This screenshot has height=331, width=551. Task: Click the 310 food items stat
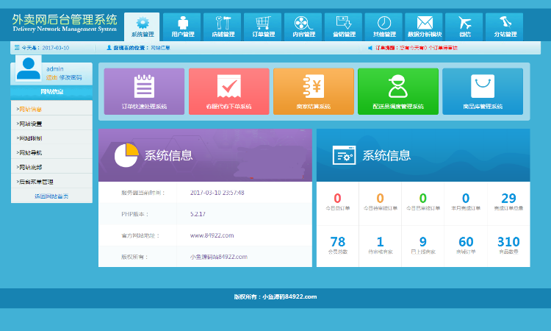click(x=508, y=245)
